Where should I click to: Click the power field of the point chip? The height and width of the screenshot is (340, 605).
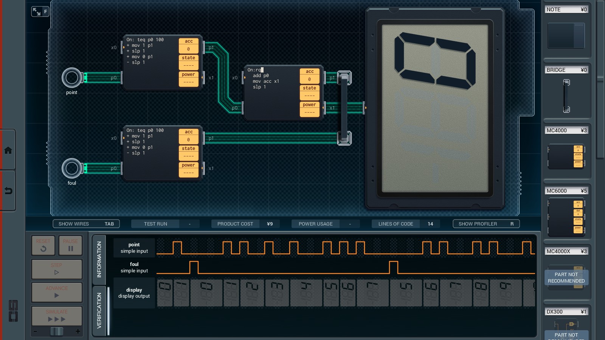click(189, 79)
